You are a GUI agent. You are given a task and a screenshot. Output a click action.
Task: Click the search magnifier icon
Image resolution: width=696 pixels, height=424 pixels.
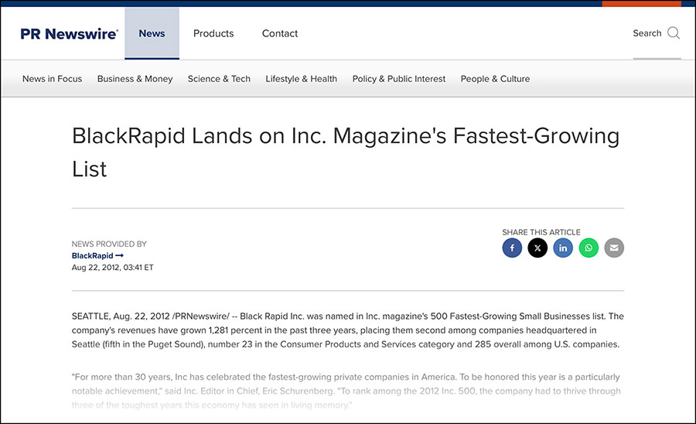[674, 32]
